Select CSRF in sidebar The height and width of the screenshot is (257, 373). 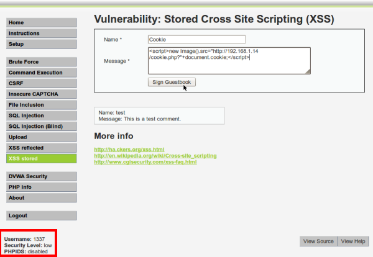click(x=42, y=83)
